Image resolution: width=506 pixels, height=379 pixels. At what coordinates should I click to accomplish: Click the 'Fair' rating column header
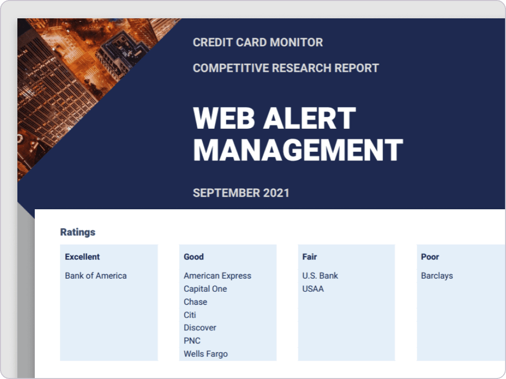pyautogui.click(x=309, y=257)
